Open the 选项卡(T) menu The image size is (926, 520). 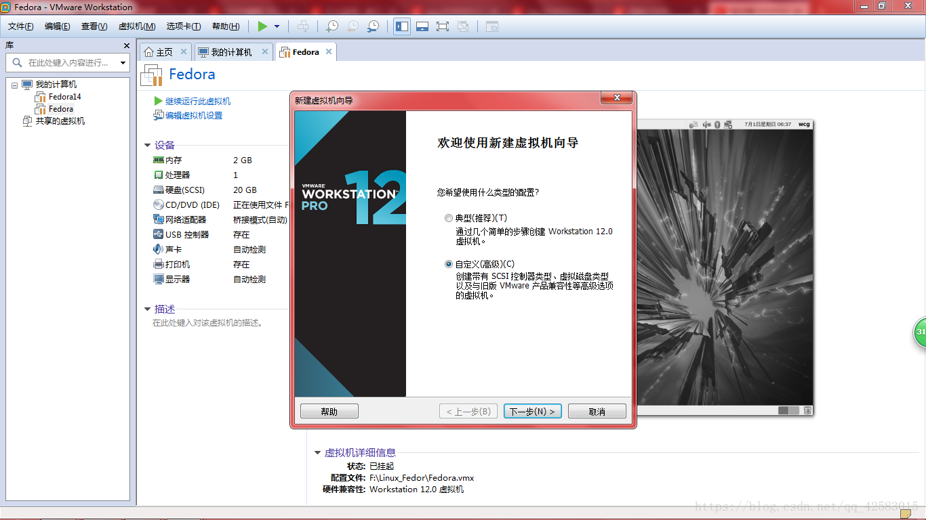[x=184, y=26]
